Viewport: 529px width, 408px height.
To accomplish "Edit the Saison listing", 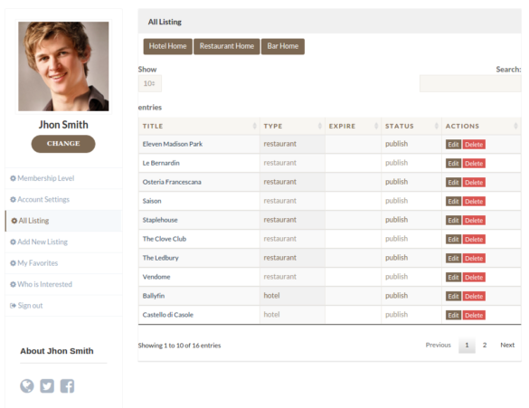I will tap(453, 202).
